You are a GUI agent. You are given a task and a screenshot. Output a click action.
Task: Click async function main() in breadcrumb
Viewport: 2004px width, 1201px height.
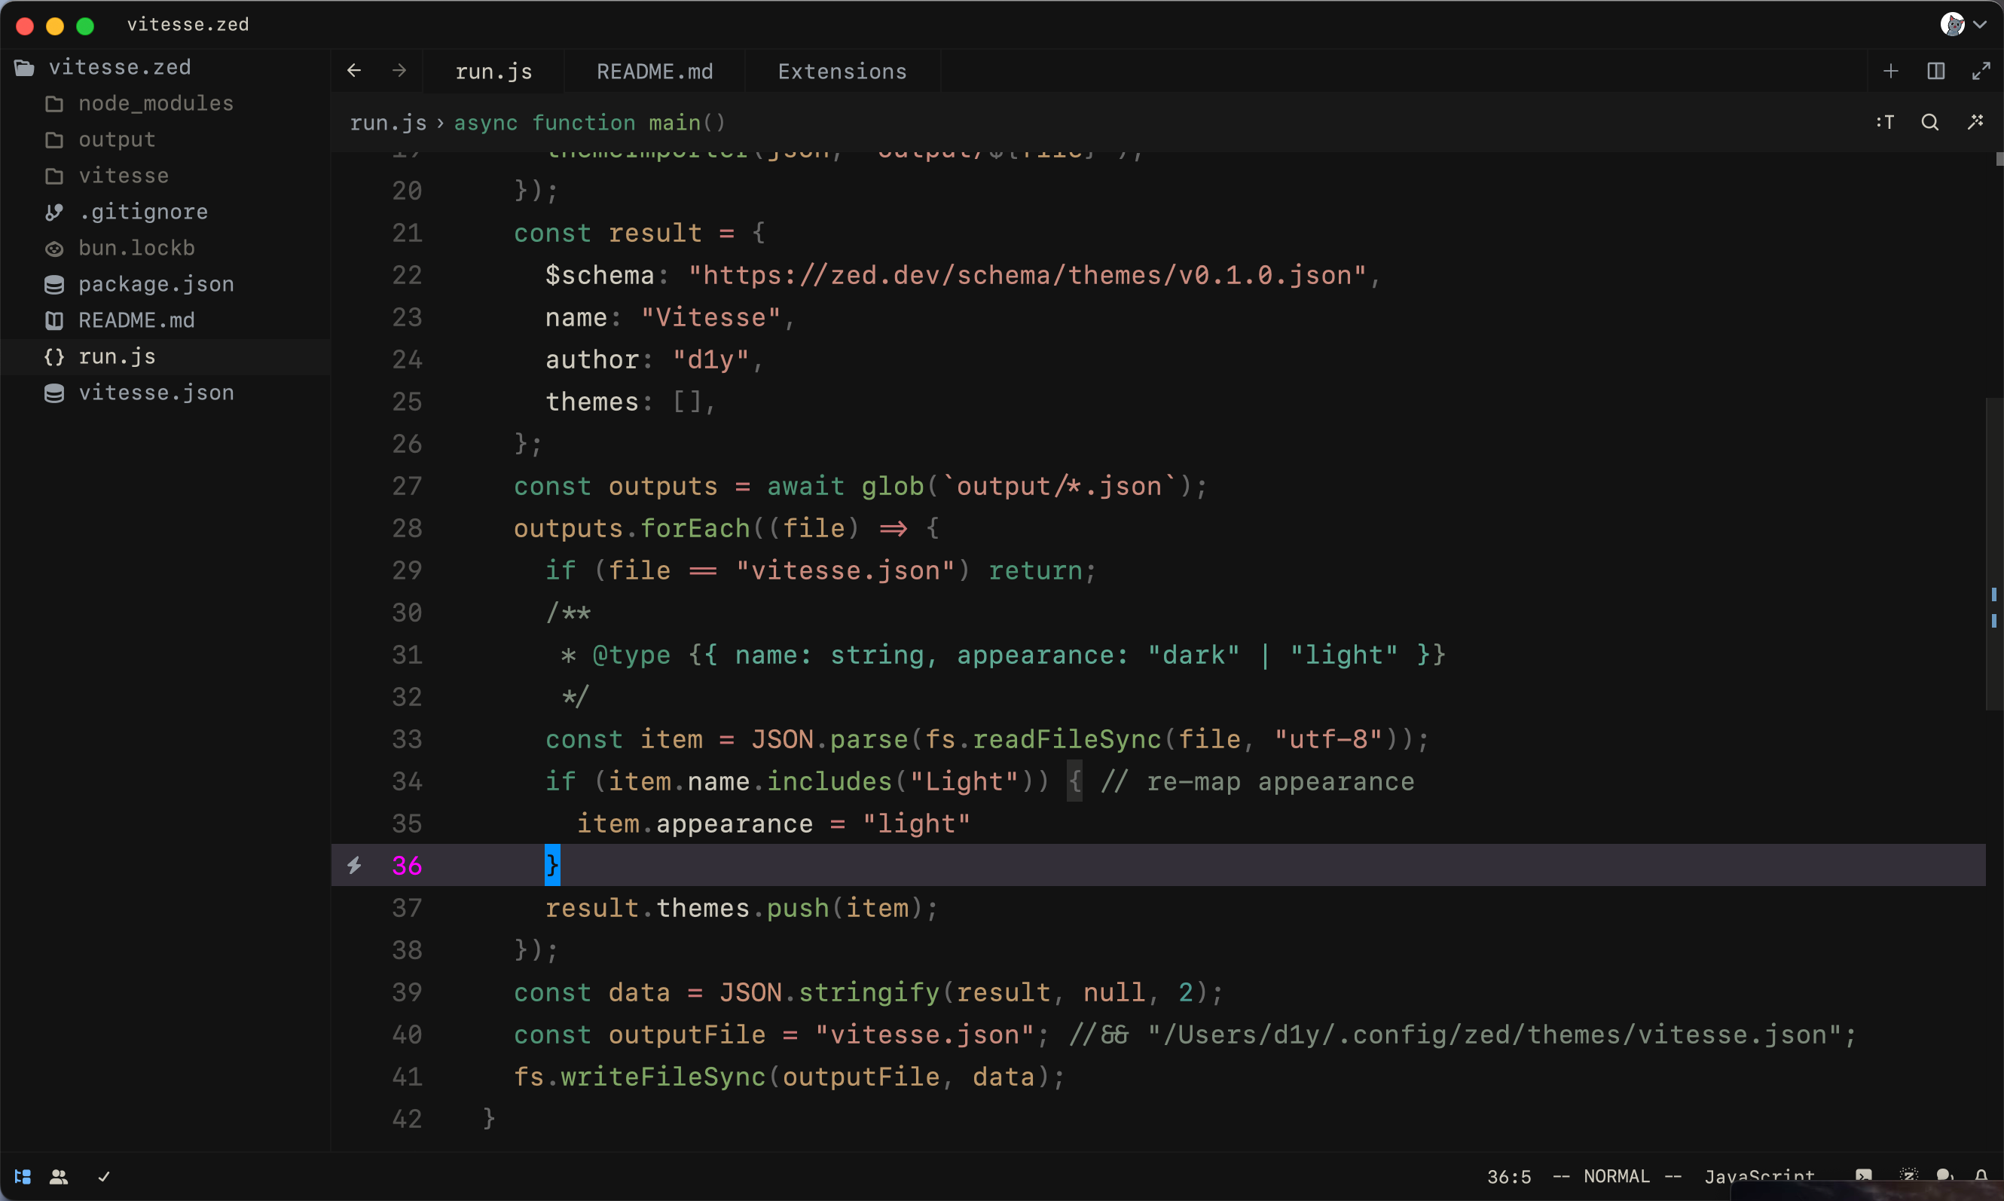[x=590, y=122]
